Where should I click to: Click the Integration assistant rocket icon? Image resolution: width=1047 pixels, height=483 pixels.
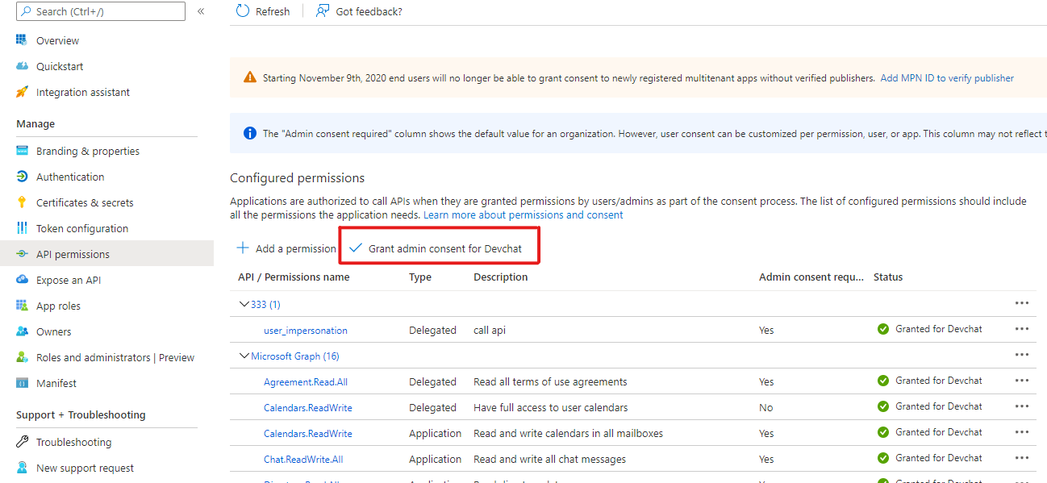(23, 92)
